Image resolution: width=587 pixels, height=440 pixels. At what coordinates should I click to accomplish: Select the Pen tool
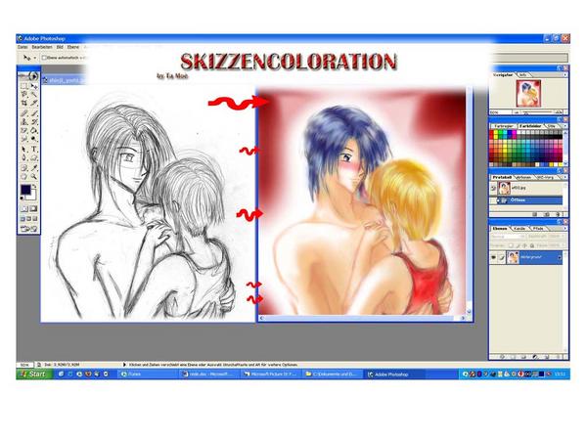click(23, 157)
